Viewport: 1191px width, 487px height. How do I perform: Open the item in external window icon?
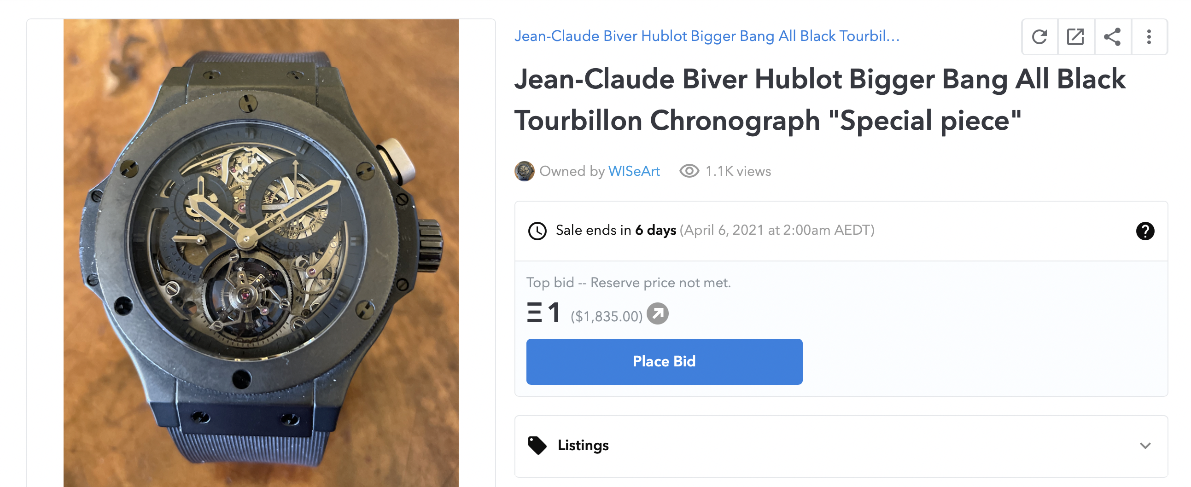coord(1075,37)
